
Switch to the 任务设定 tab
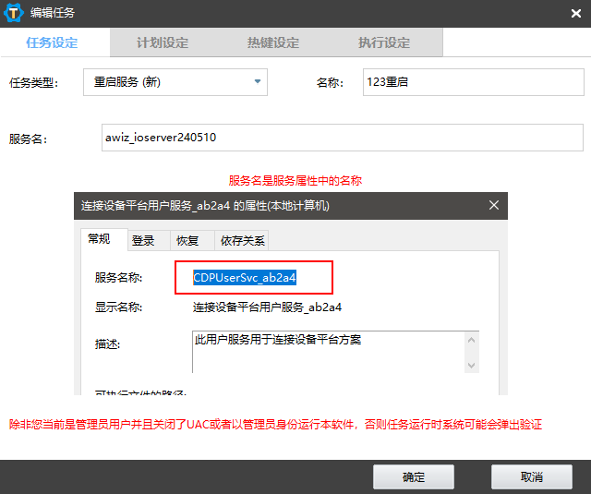coord(52,43)
